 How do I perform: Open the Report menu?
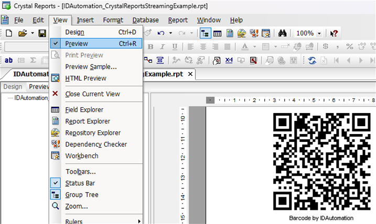178,20
